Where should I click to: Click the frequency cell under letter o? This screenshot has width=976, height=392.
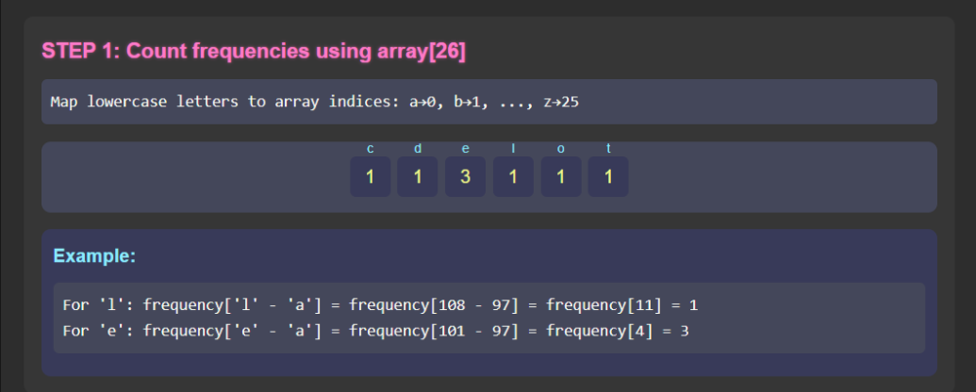[x=561, y=176]
